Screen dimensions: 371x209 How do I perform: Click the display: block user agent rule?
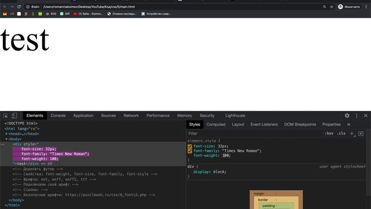(210, 172)
